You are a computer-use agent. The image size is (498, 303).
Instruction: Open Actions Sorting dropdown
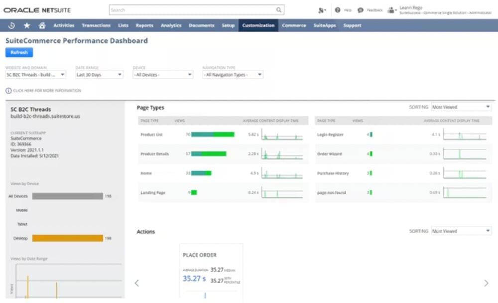461,231
